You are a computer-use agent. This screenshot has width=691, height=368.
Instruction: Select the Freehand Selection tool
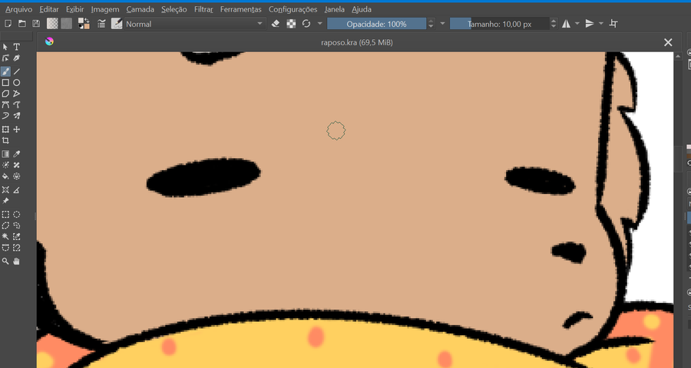point(16,225)
